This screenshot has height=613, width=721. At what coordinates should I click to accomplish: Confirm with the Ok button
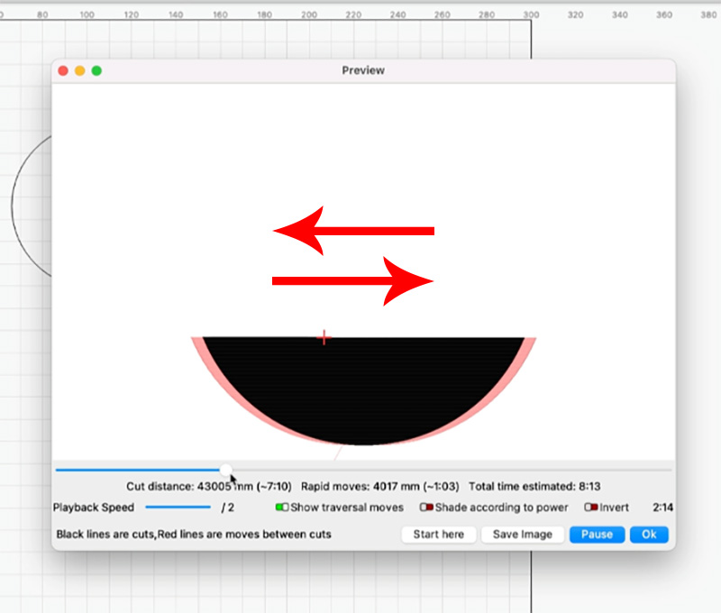point(649,535)
